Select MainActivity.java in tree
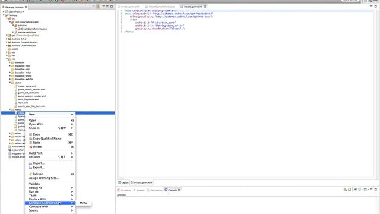This screenshot has height=214, width=380. [27, 32]
